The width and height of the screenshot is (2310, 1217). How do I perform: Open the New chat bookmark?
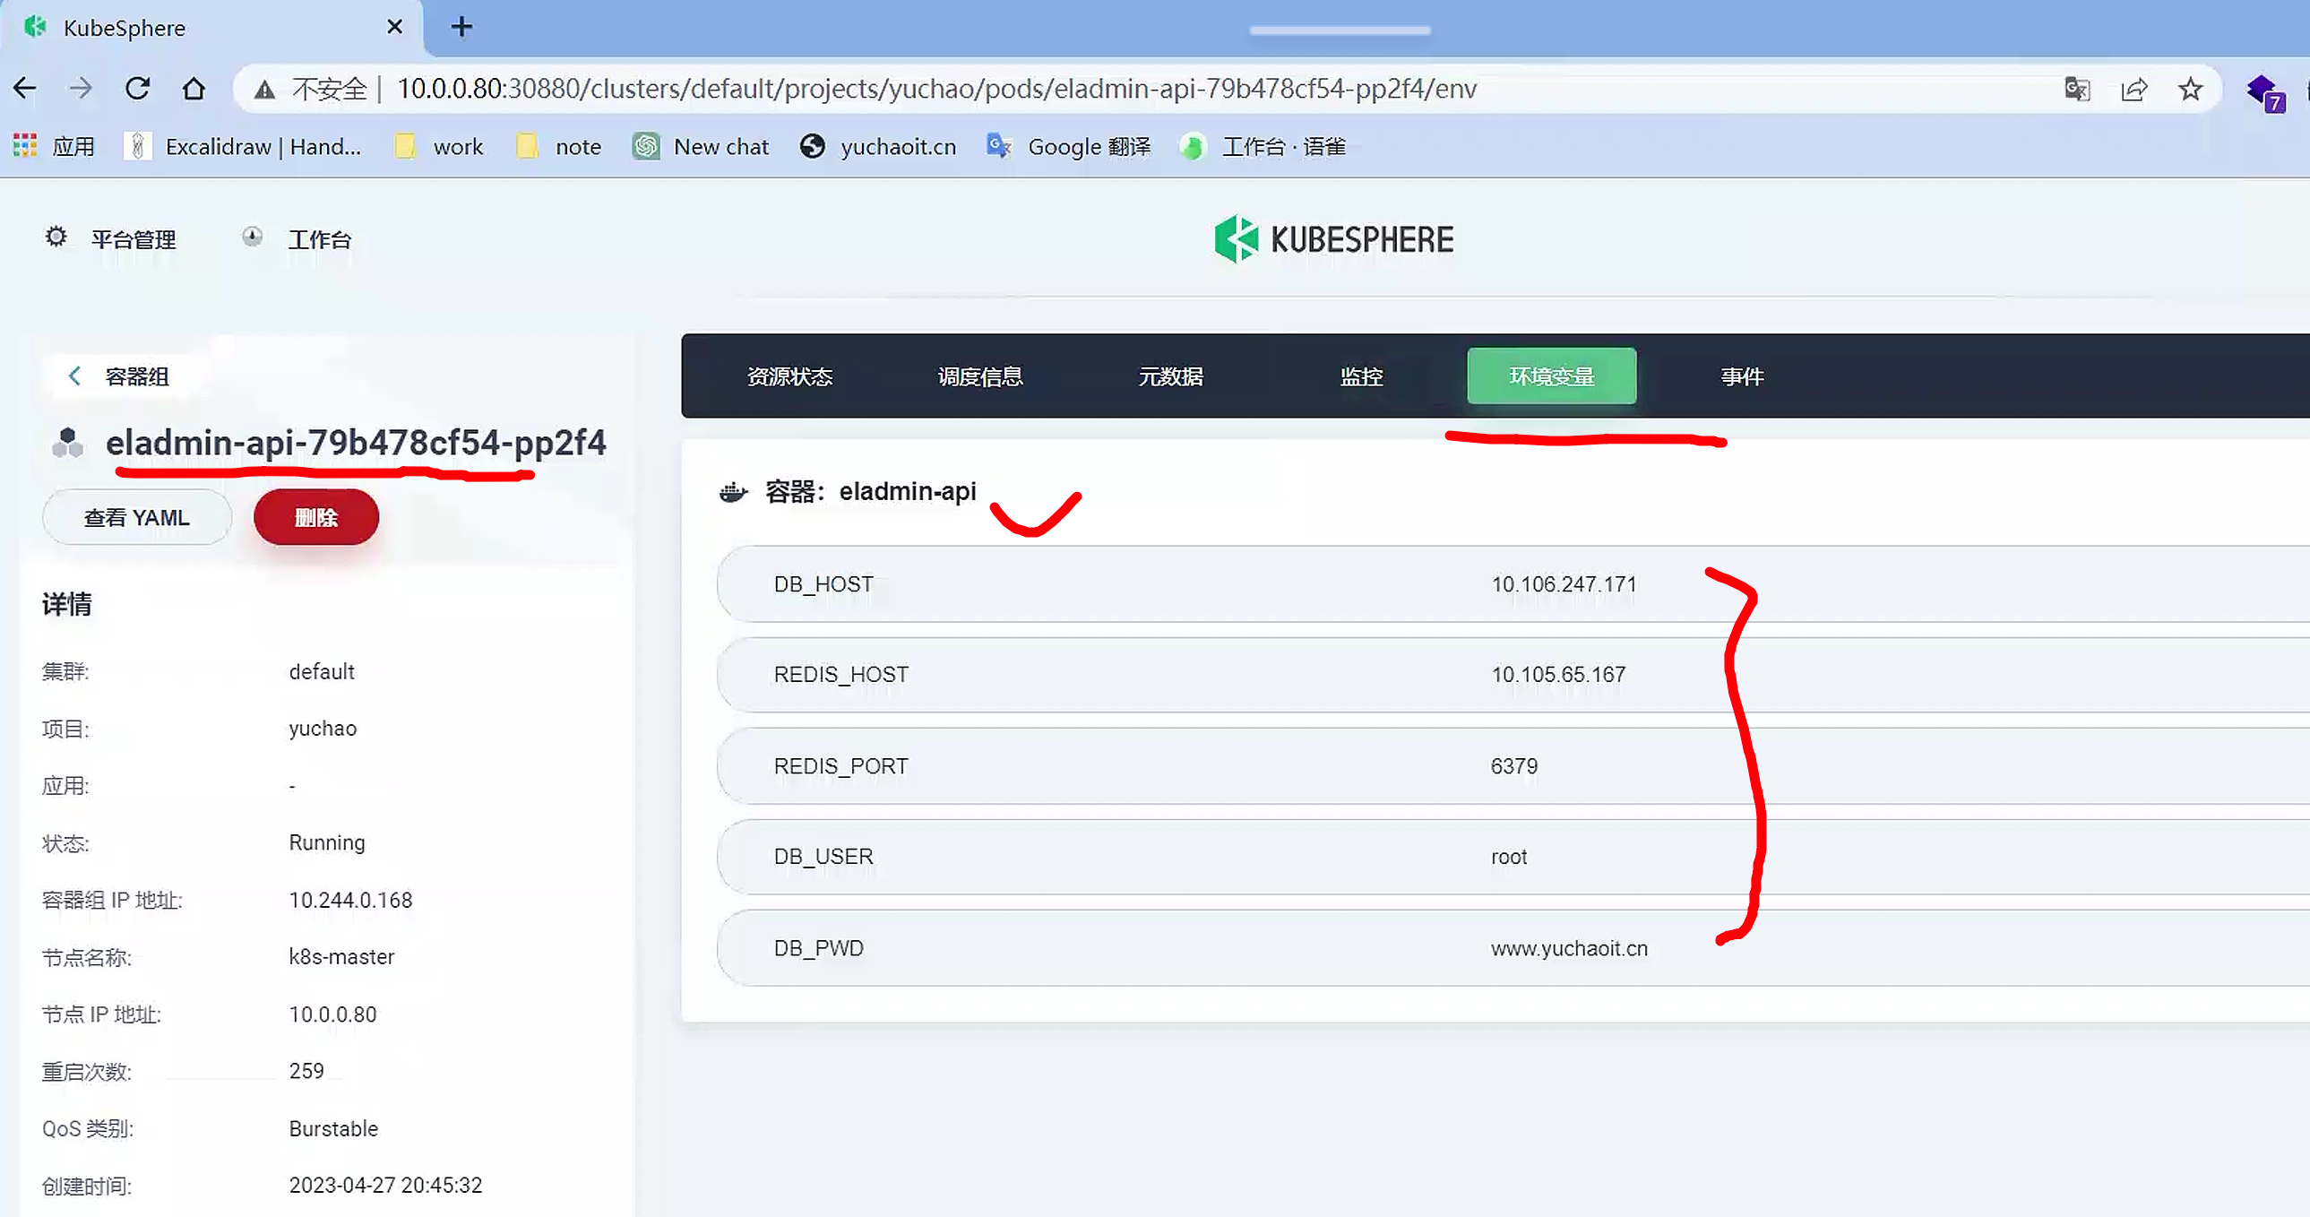click(x=702, y=146)
